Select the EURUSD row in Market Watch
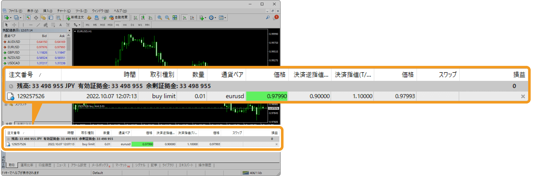Image resolution: width=534 pixels, height=176 pixels. 35,47
